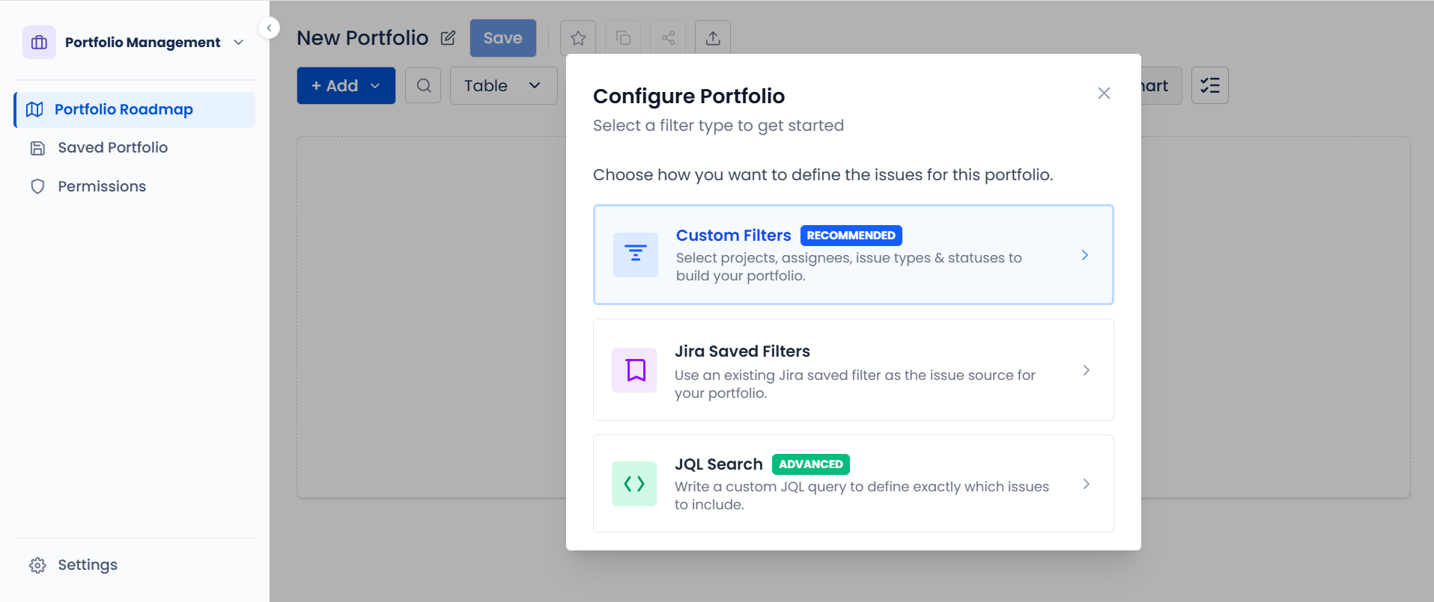This screenshot has height=602, width=1434.
Task: Click the Portfolio Management briefcase icon
Action: tap(39, 43)
